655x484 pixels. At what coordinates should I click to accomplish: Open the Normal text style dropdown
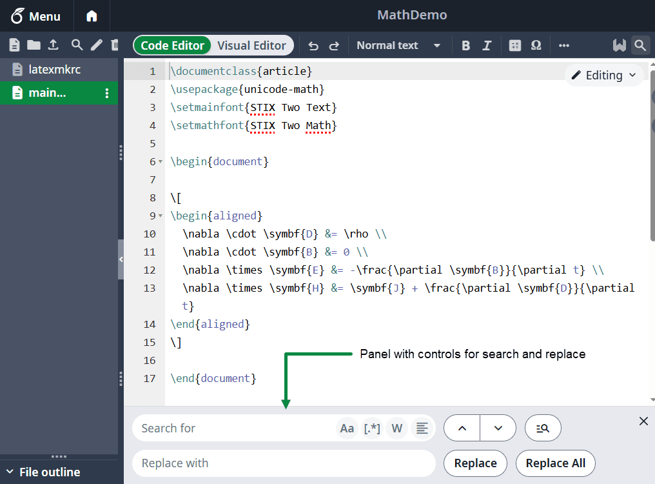[398, 46]
